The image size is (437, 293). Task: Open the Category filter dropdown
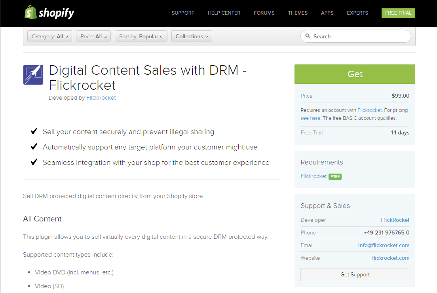click(x=49, y=36)
